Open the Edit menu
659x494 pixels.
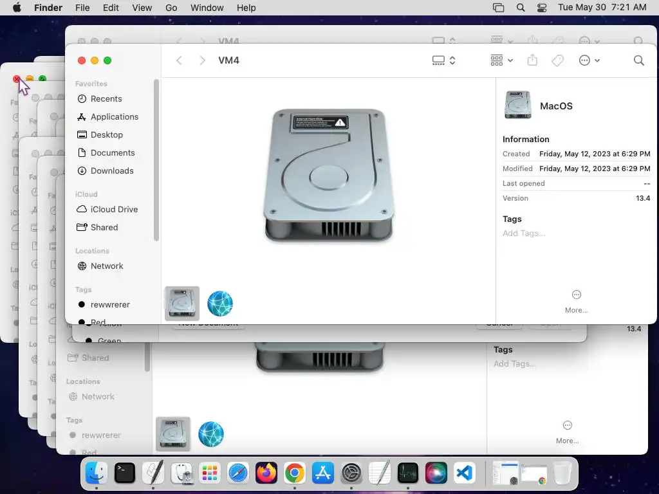[x=111, y=8]
